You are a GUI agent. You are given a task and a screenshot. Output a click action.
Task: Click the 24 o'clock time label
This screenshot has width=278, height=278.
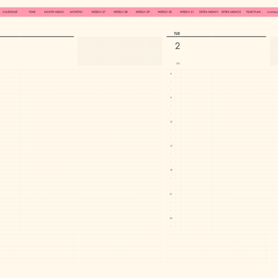coord(171,218)
